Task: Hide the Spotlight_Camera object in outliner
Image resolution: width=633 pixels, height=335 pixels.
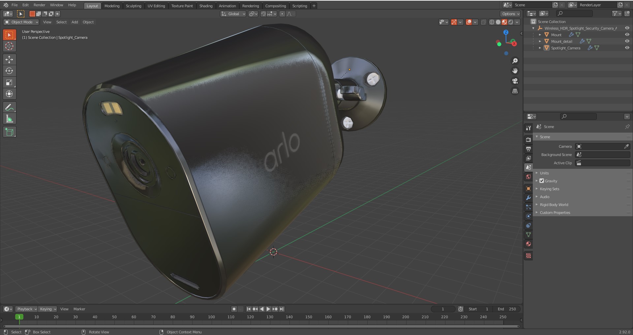Action: pyautogui.click(x=627, y=48)
